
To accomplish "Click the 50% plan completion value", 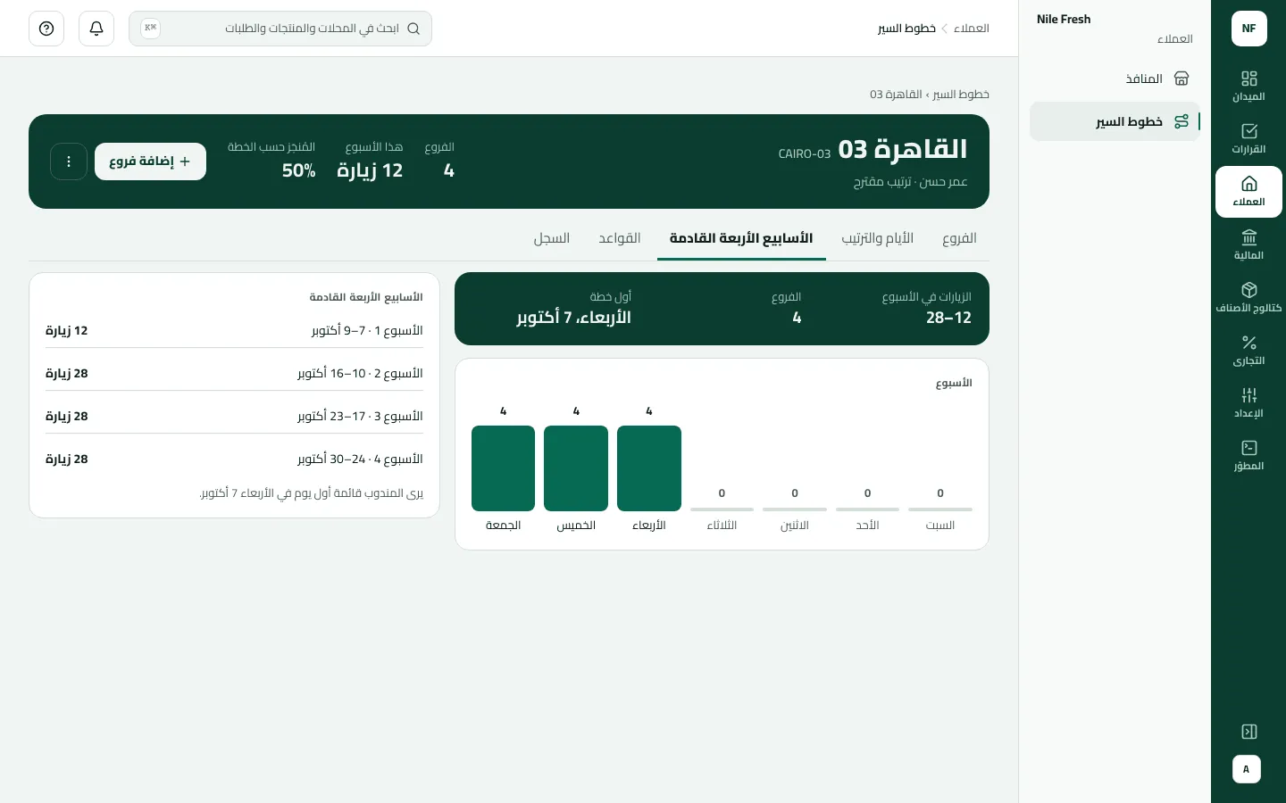I will point(299,170).
